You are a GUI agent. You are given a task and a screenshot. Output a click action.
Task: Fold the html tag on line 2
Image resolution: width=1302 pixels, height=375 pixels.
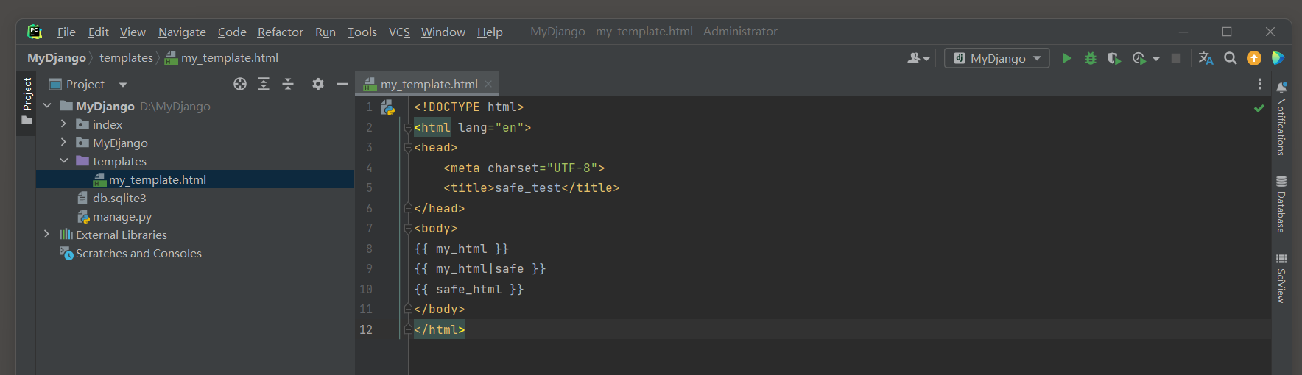click(407, 128)
